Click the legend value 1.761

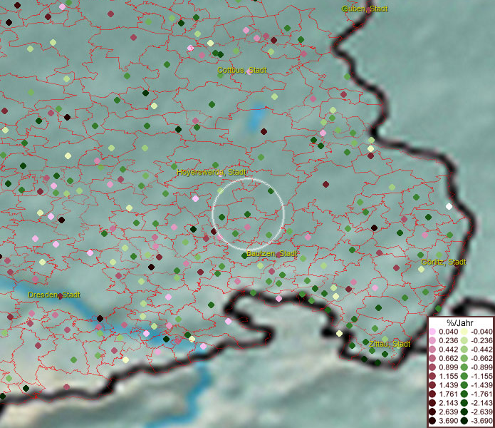(x=448, y=394)
